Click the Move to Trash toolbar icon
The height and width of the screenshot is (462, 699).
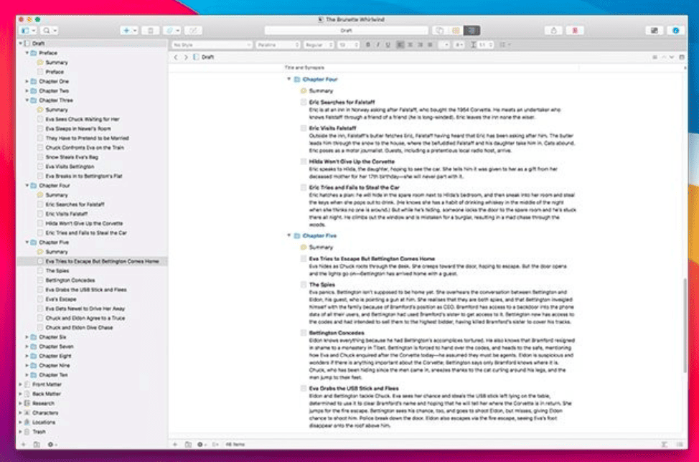point(150,30)
